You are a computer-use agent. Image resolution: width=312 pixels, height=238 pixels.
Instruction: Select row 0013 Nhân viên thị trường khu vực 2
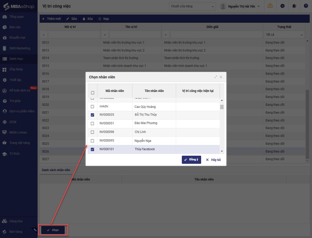point(172,50)
